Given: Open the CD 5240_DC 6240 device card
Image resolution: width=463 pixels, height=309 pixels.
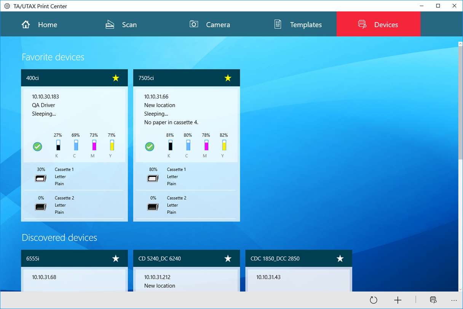Looking at the screenshot, I should [187, 271].
